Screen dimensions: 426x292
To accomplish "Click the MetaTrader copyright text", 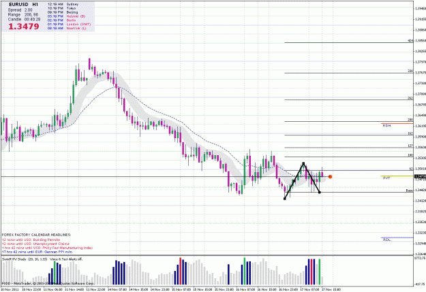I will (x=48, y=283).
